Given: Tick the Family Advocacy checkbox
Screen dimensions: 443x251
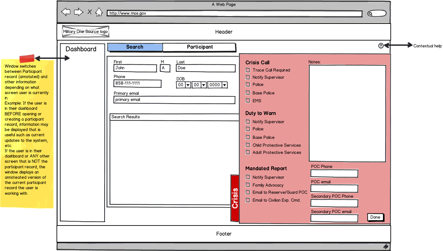Looking at the screenshot, I should [x=248, y=185].
